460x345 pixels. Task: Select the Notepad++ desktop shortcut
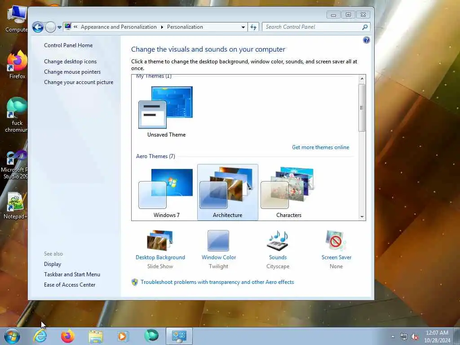(15, 205)
